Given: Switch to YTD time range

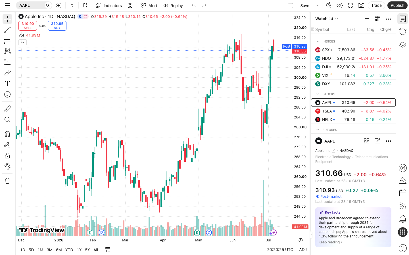Looking at the screenshot, I should point(69,250).
